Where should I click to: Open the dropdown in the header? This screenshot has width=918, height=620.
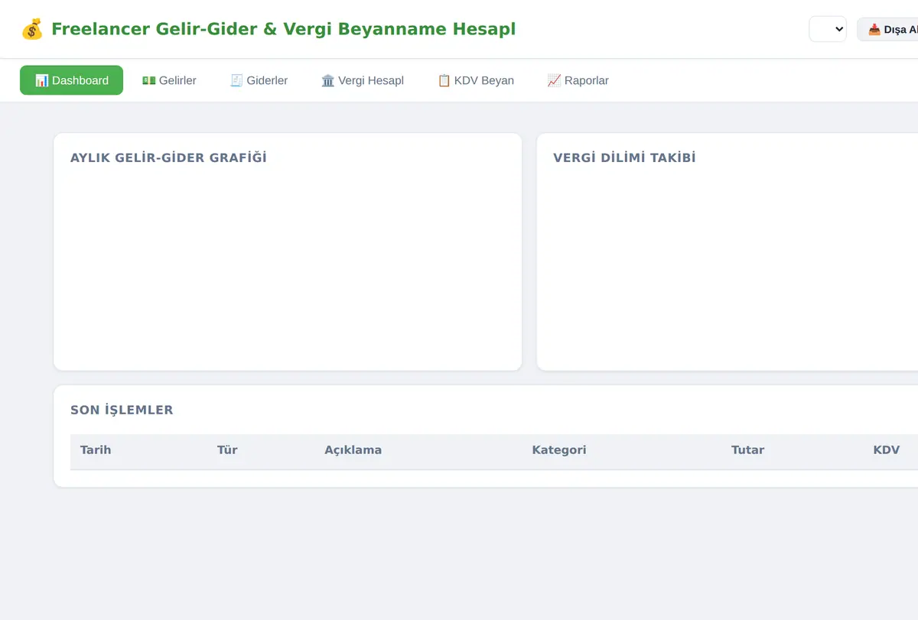(x=828, y=29)
